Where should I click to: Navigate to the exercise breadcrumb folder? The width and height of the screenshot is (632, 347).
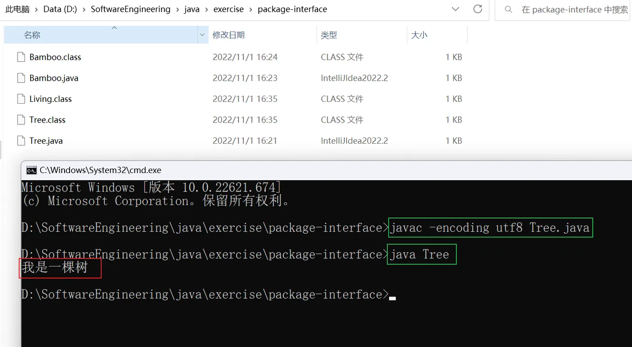[228, 9]
